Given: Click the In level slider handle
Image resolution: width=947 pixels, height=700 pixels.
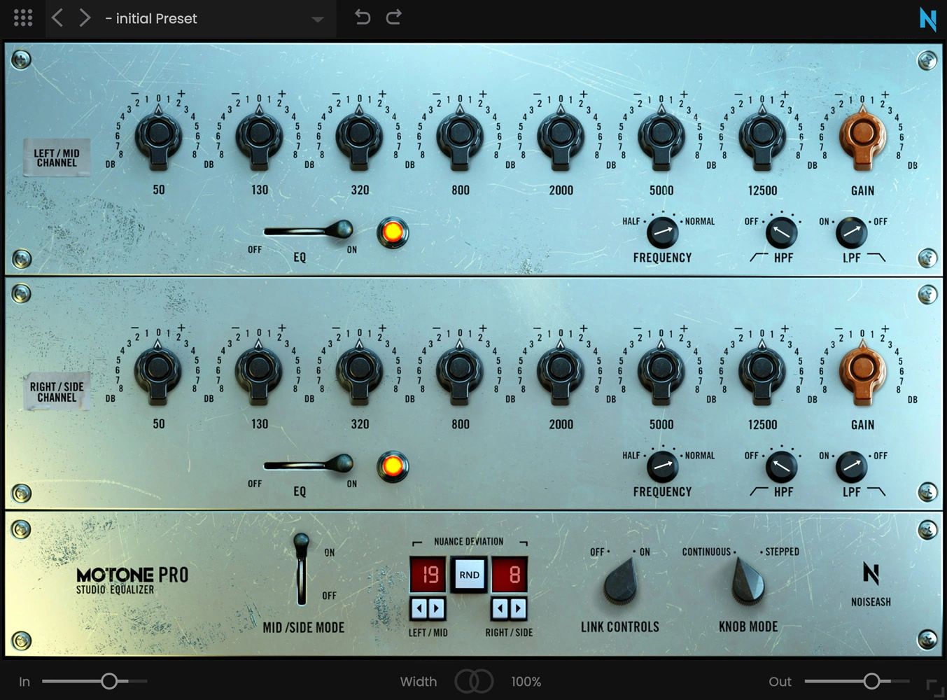Looking at the screenshot, I should pos(109,681).
